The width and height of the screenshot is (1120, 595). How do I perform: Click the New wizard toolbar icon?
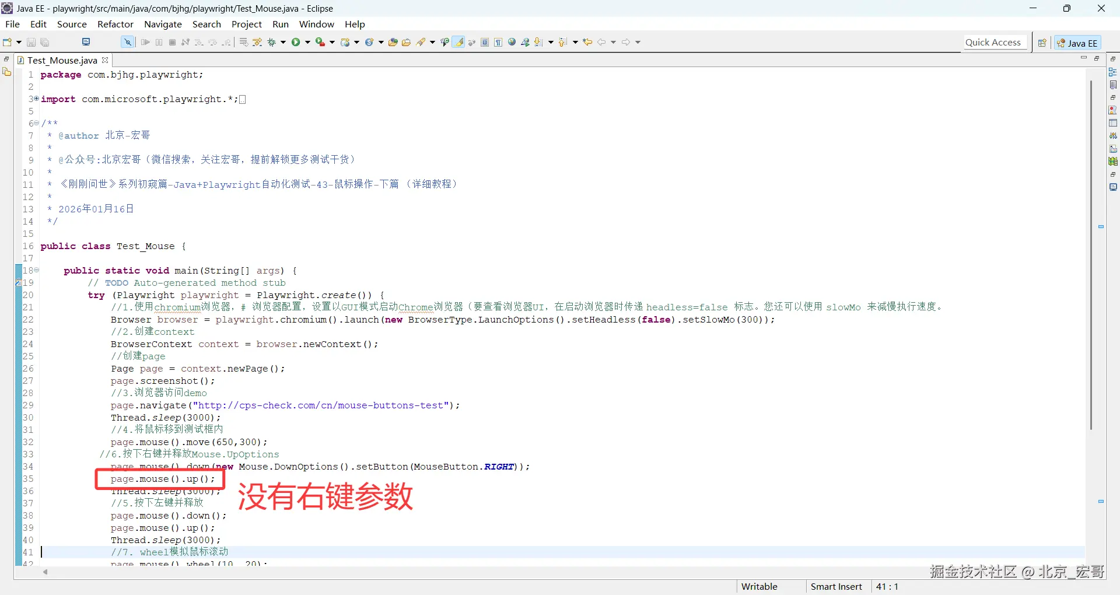click(8, 42)
